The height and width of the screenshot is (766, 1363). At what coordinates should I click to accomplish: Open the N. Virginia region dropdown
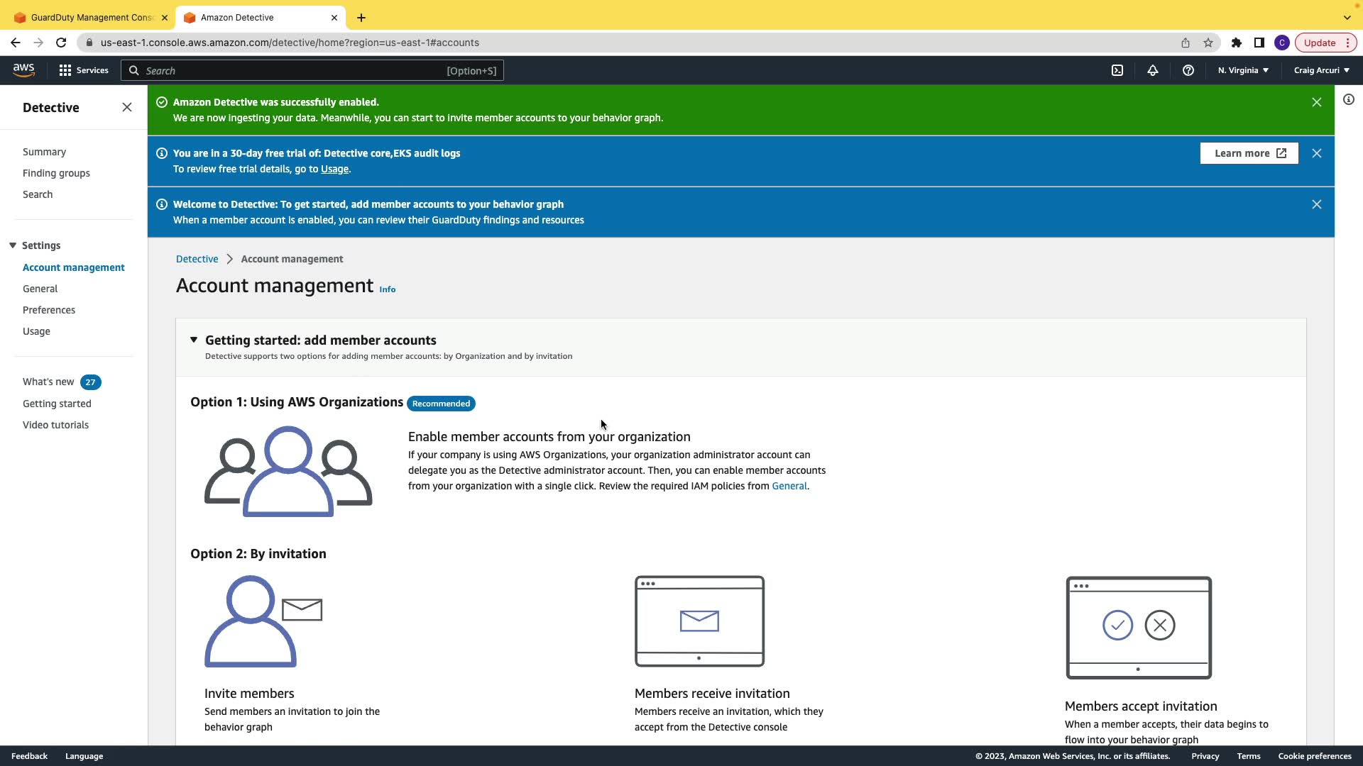(x=1243, y=70)
